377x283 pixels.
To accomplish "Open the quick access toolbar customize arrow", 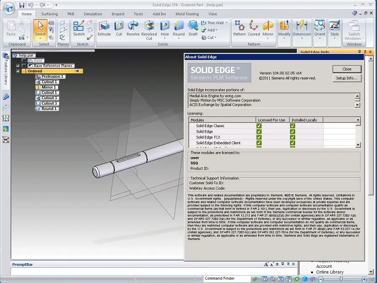I will coord(56,5).
